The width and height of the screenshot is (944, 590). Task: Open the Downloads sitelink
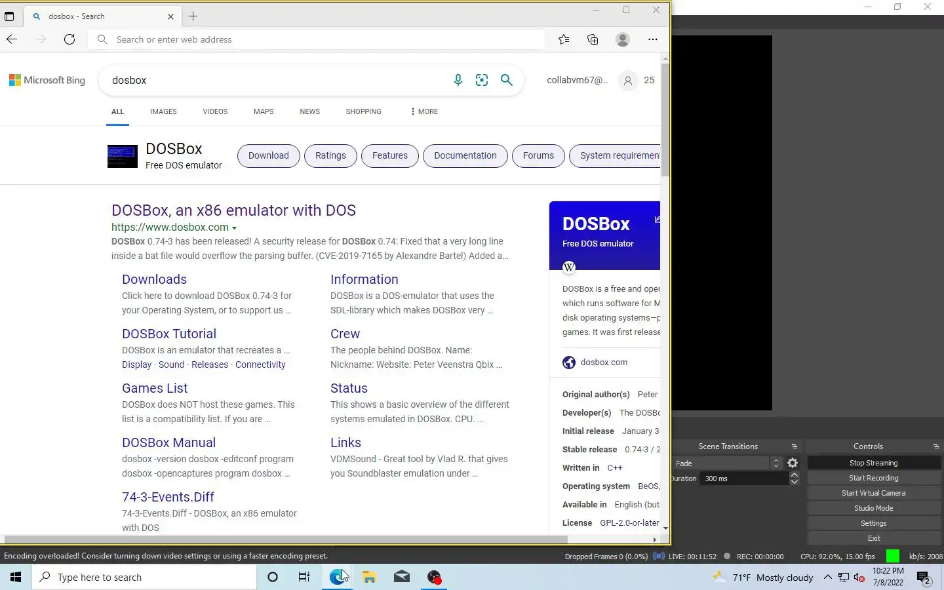154,279
